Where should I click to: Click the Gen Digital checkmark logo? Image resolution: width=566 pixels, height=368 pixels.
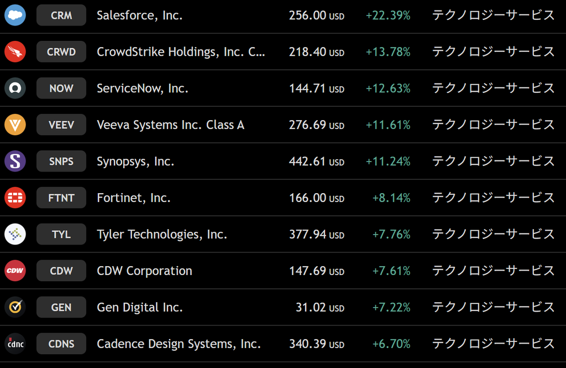coord(15,307)
